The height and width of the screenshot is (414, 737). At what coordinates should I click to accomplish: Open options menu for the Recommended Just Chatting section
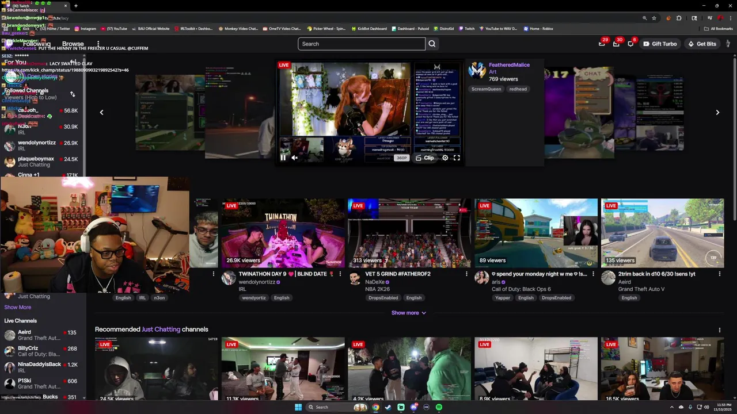pos(720,330)
